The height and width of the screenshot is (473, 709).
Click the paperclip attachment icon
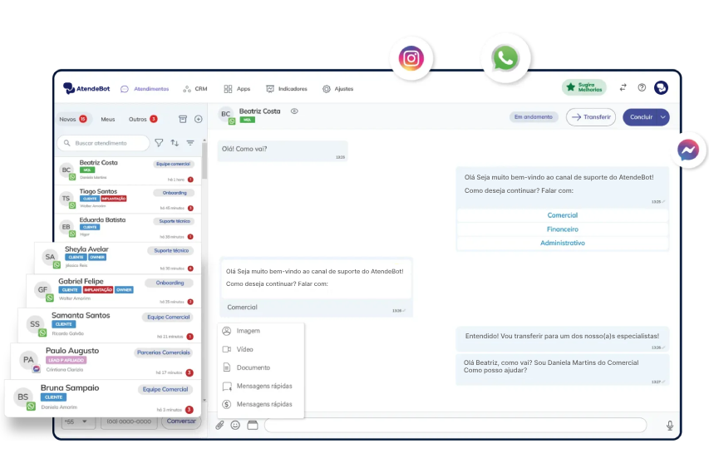tap(220, 425)
